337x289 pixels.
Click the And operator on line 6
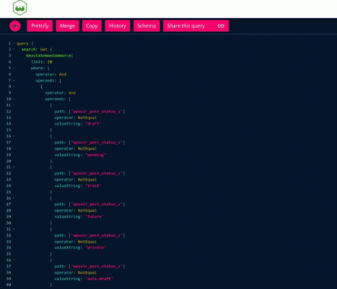pyautogui.click(x=63, y=74)
